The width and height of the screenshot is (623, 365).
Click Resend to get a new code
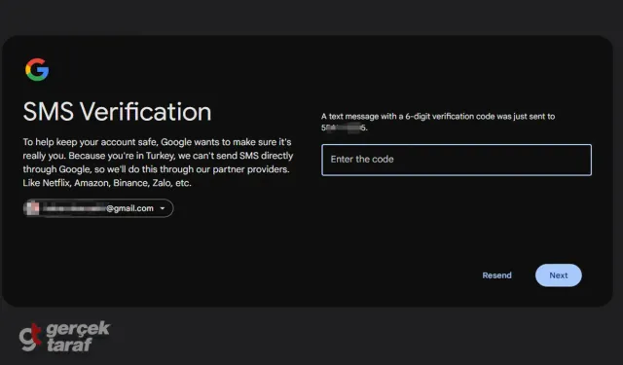tap(496, 275)
